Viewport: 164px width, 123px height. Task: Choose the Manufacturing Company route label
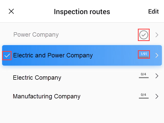click(x=46, y=97)
